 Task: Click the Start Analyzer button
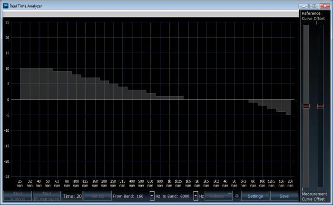(x=18, y=196)
